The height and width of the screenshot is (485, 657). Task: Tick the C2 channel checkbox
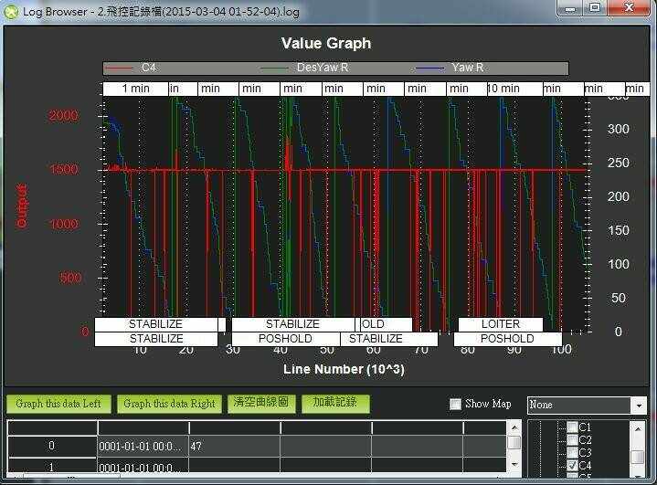click(572, 440)
